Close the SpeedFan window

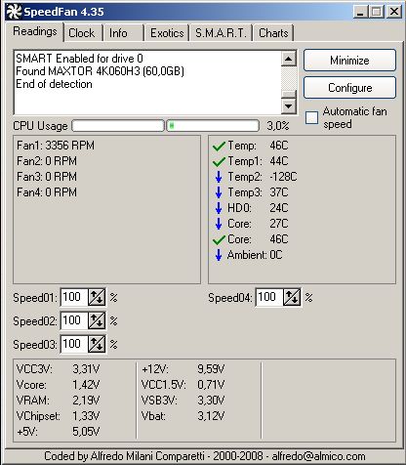(x=394, y=12)
